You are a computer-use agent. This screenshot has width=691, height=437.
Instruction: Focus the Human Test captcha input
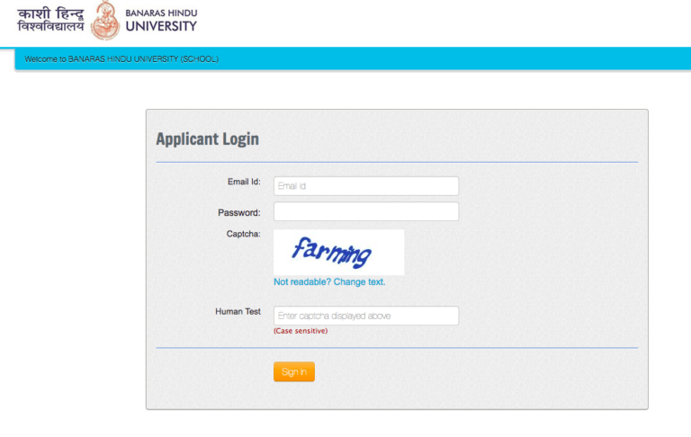pyautogui.click(x=365, y=316)
